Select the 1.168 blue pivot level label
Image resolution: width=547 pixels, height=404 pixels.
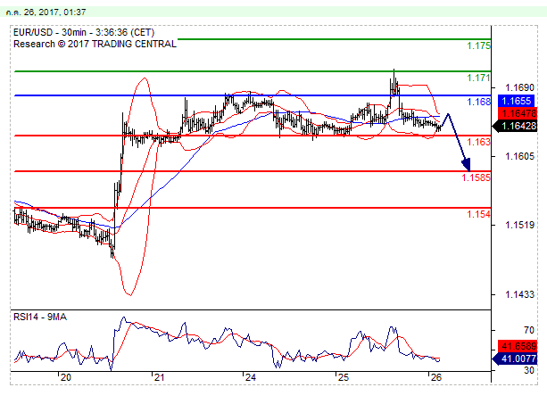[478, 103]
